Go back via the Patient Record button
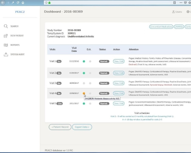Viewport: 191px width, 153px height. tap(60, 127)
